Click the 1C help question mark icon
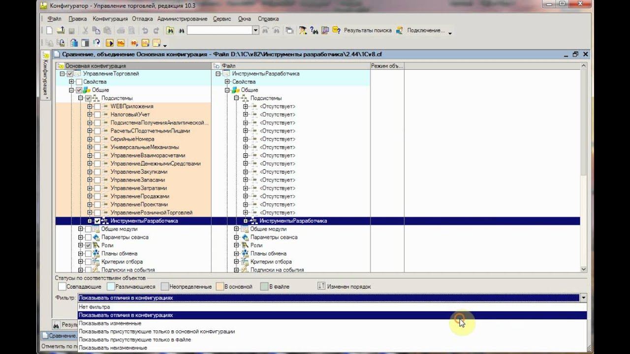The width and height of the screenshot is (630, 354). pyautogui.click(x=337, y=30)
